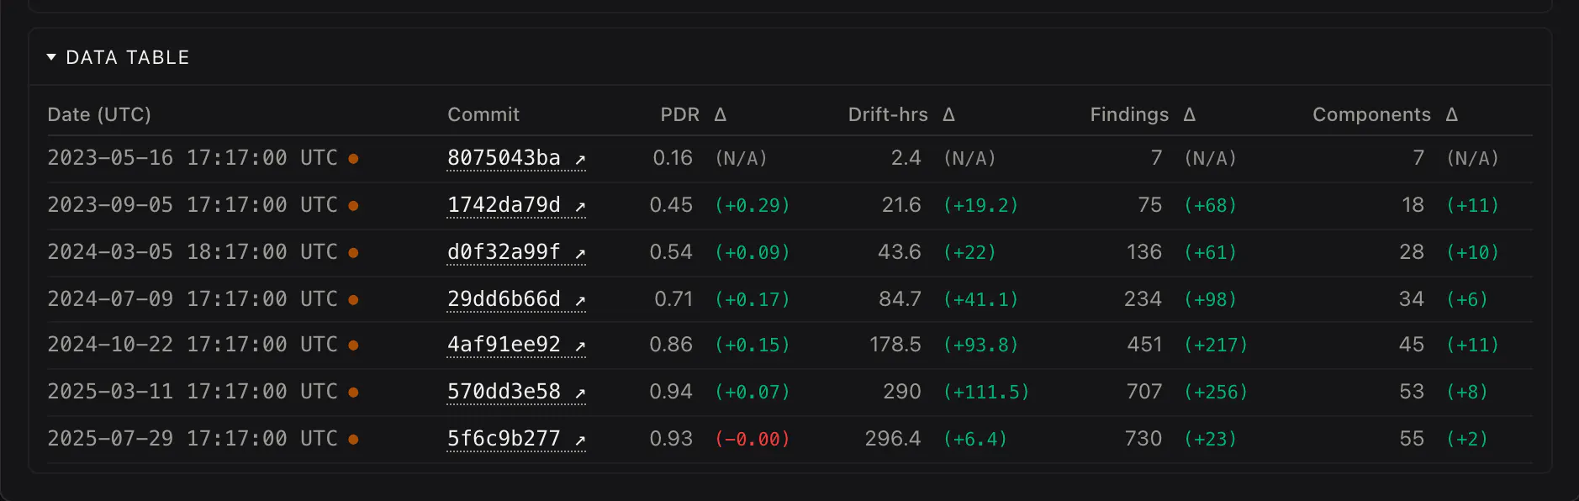Click Drift-hrs value 290
This screenshot has height=501, width=1579.
pyautogui.click(x=902, y=392)
